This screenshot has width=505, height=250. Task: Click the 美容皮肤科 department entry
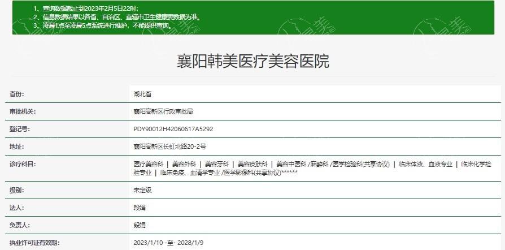[252, 164]
